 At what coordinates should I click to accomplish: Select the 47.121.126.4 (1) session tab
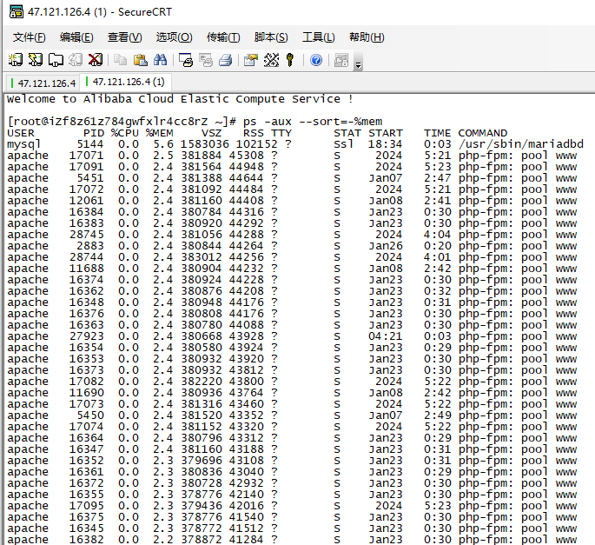125,82
